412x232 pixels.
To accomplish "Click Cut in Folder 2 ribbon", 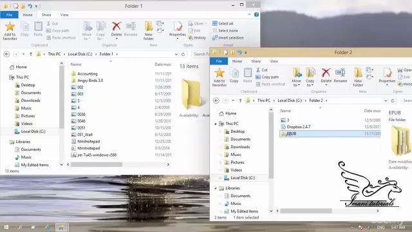I will pos(262,70).
